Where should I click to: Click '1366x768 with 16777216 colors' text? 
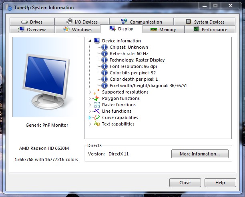pyautogui.click(x=46, y=159)
